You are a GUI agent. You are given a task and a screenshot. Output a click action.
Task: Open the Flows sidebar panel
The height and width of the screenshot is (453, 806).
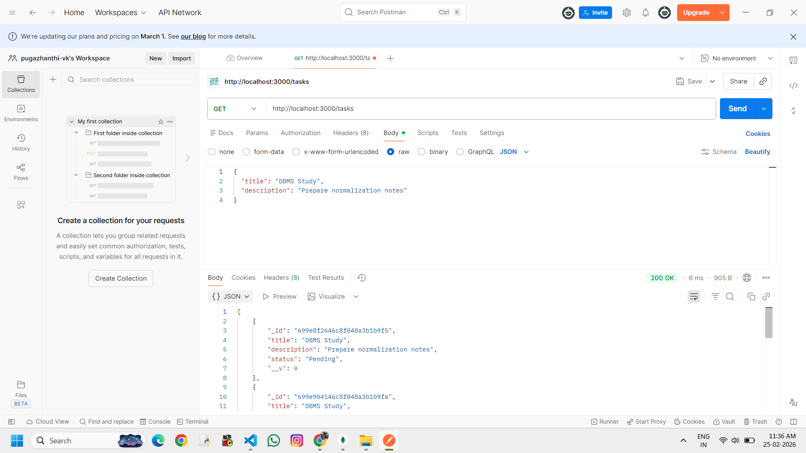pos(21,172)
